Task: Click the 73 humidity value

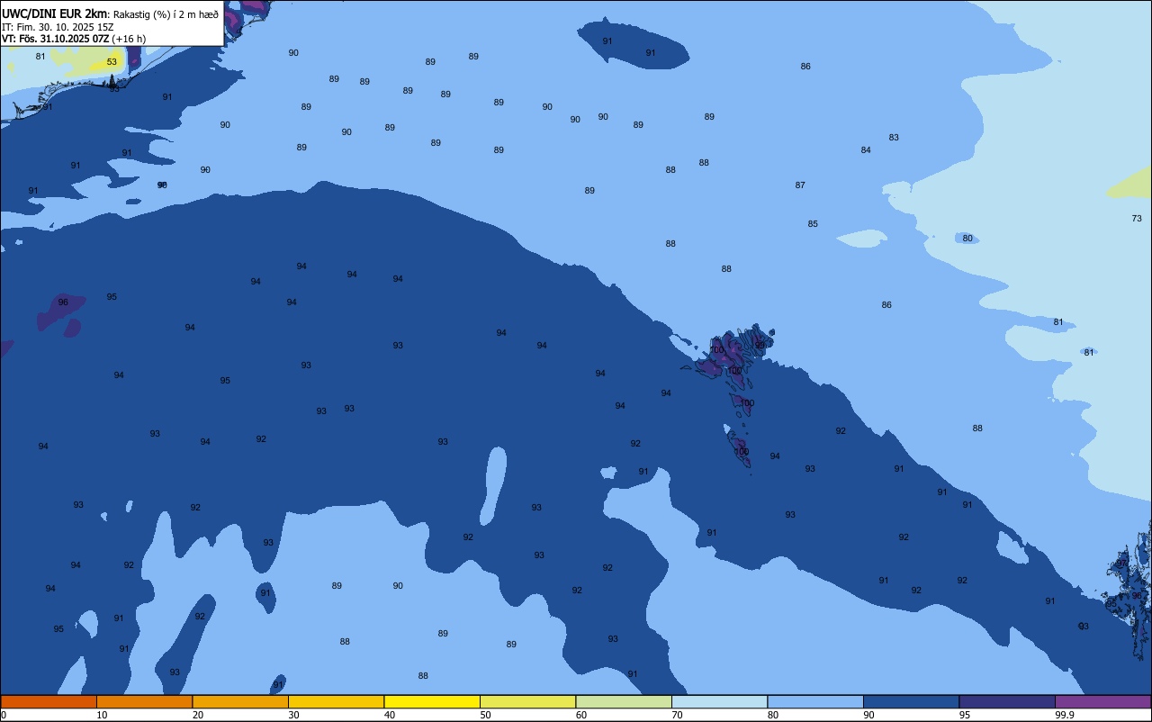Action: coord(1137,219)
